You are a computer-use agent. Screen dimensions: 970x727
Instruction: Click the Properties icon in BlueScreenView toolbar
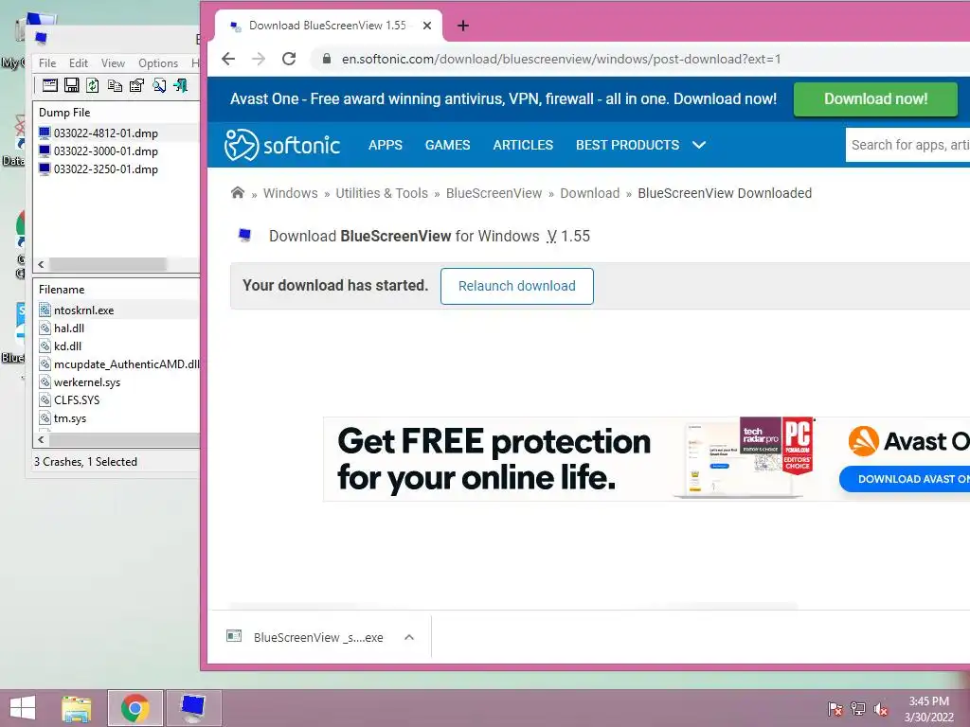point(136,85)
